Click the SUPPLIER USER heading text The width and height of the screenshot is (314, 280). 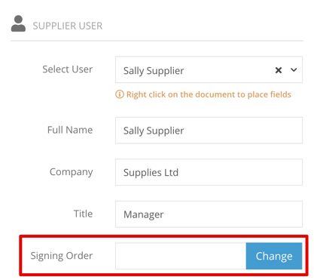click(x=68, y=26)
